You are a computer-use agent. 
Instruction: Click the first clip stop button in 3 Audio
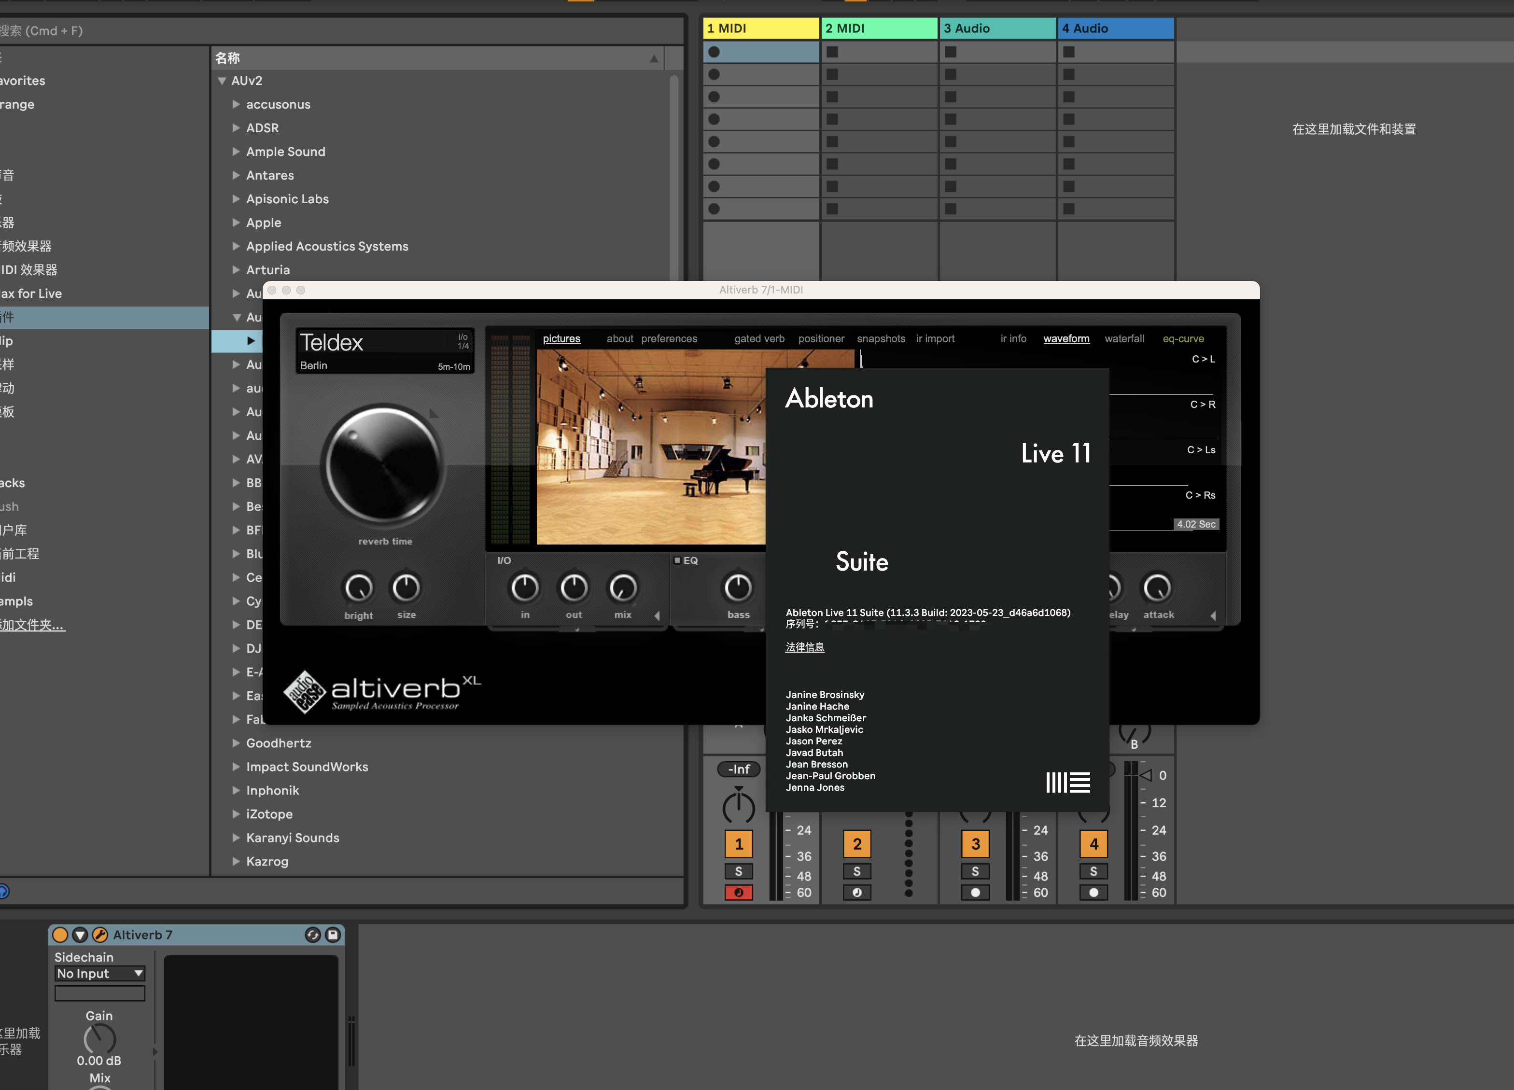951,51
